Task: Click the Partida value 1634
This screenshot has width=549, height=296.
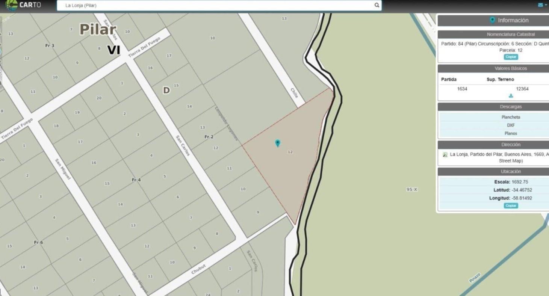Action: [462, 89]
